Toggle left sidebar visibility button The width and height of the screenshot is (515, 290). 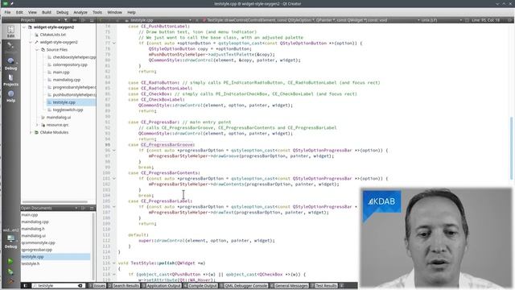25,286
